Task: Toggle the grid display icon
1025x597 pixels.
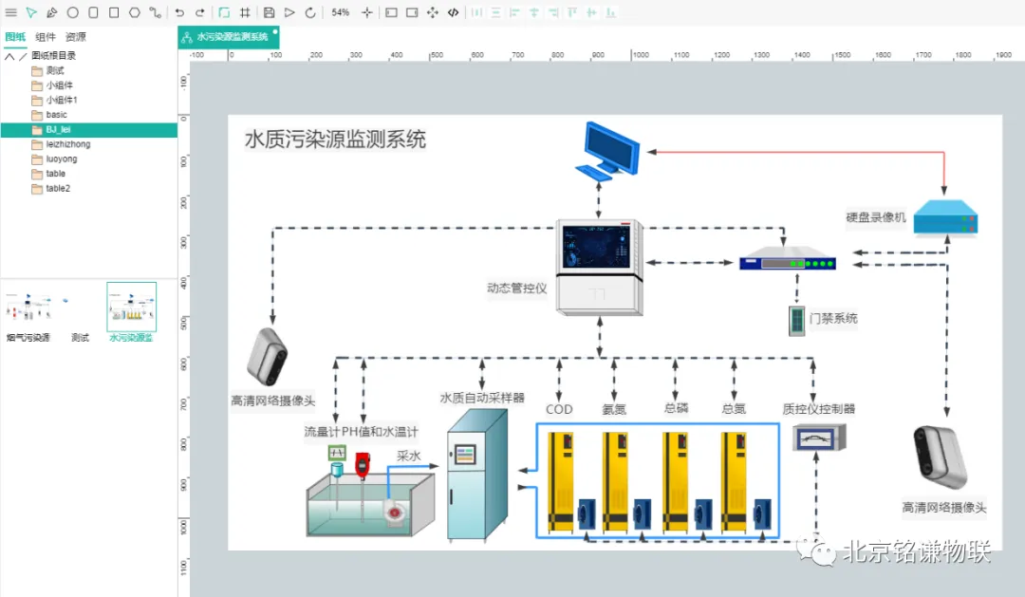Action: click(245, 12)
